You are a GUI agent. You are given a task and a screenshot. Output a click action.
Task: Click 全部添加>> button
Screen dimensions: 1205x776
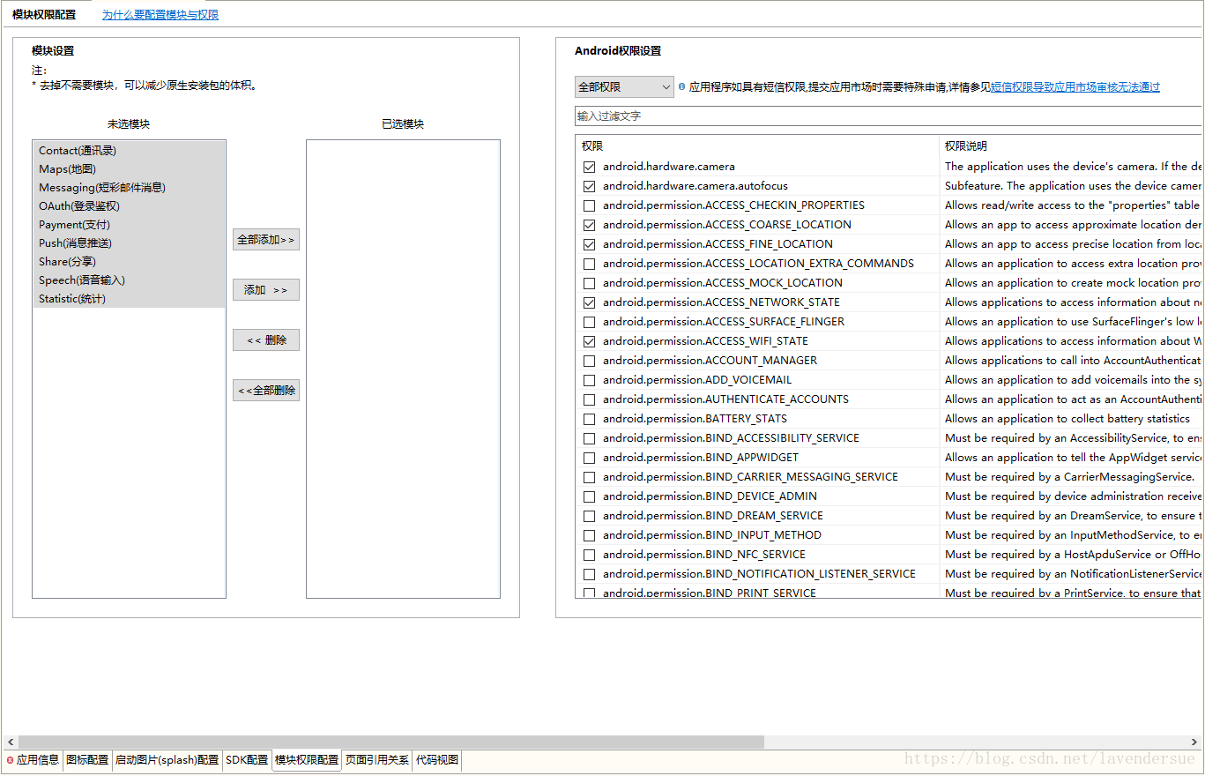pyautogui.click(x=266, y=240)
